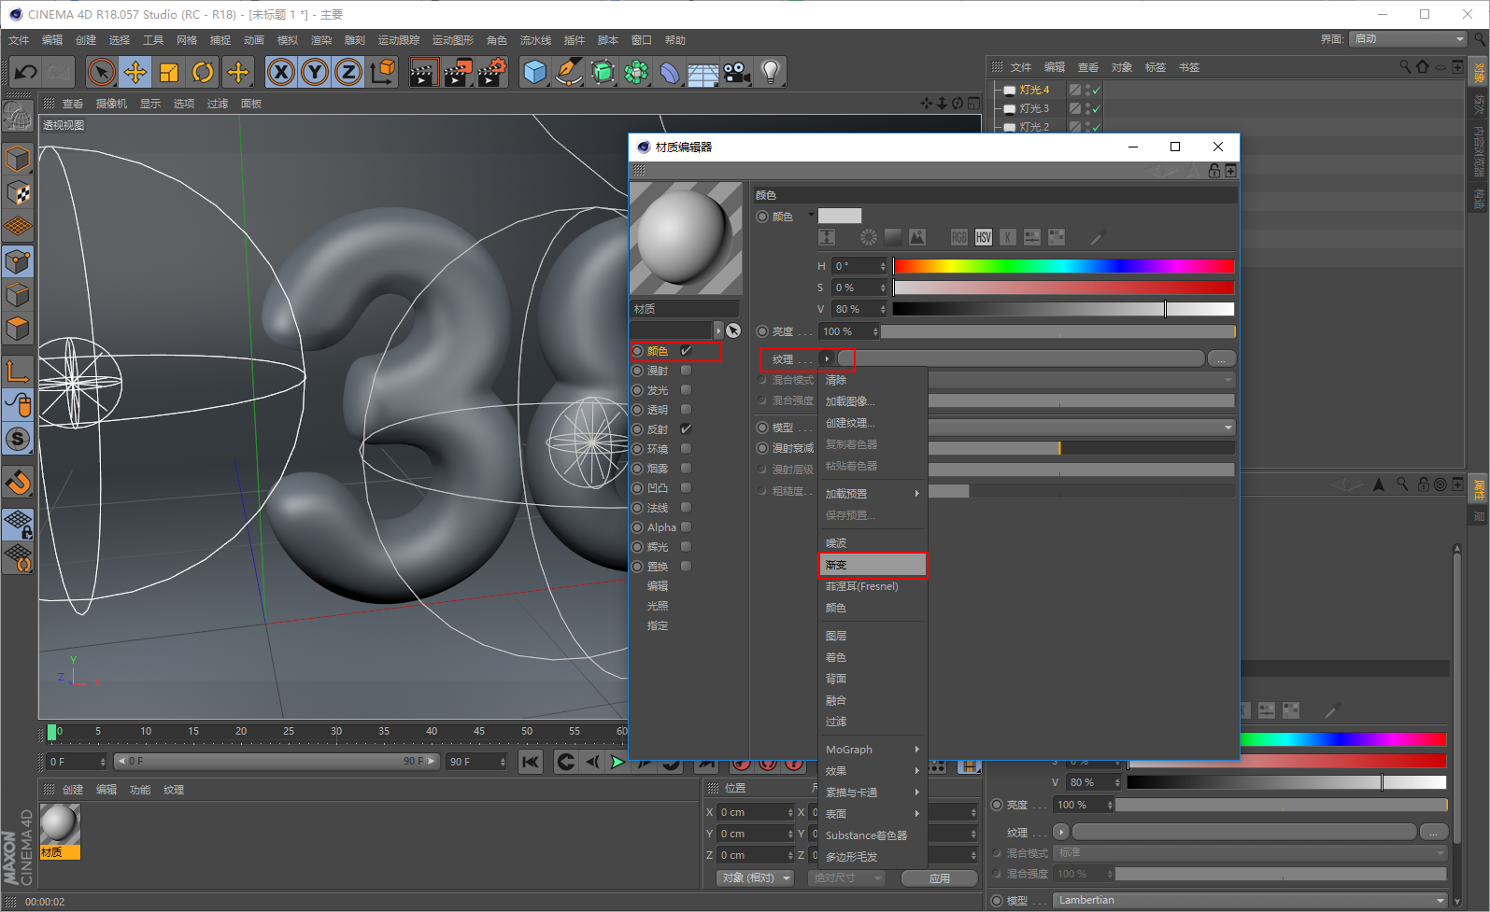Click the Undo arrow in main toolbar
This screenshot has width=1490, height=912.
pos(26,72)
